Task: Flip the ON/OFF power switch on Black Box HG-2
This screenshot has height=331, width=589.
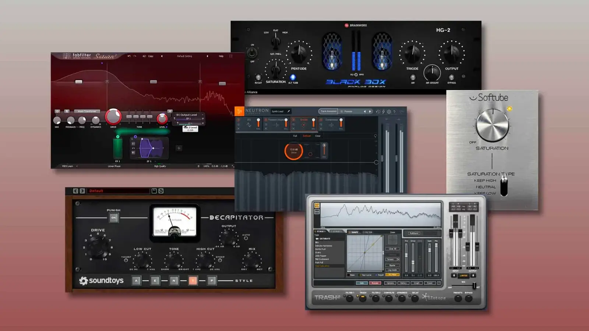Action: pos(252,53)
